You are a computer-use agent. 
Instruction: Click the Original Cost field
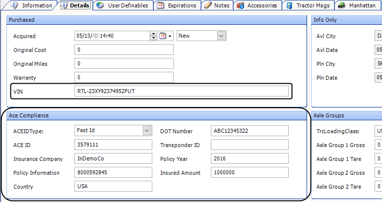tap(124, 50)
